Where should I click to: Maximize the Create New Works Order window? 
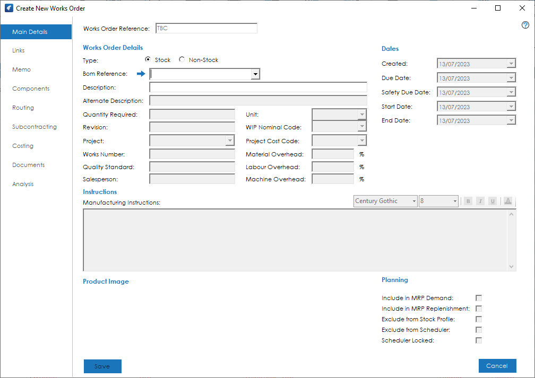coord(498,8)
